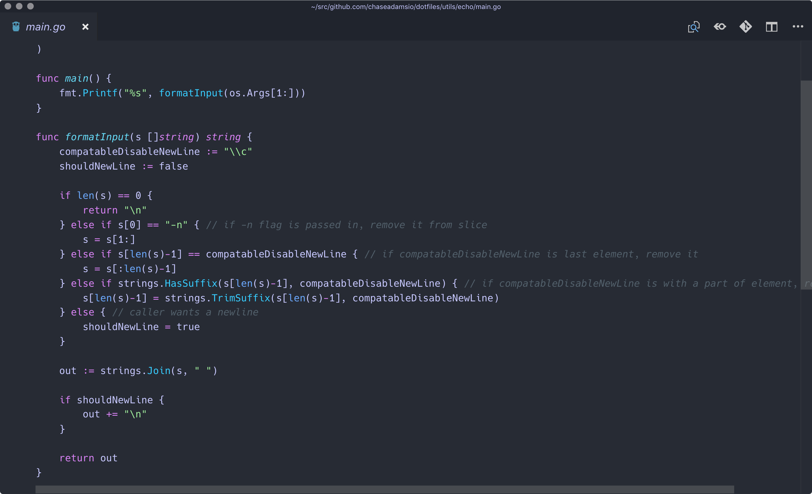
Task: Toggle the editor preview eye icon
Action: [x=720, y=27]
